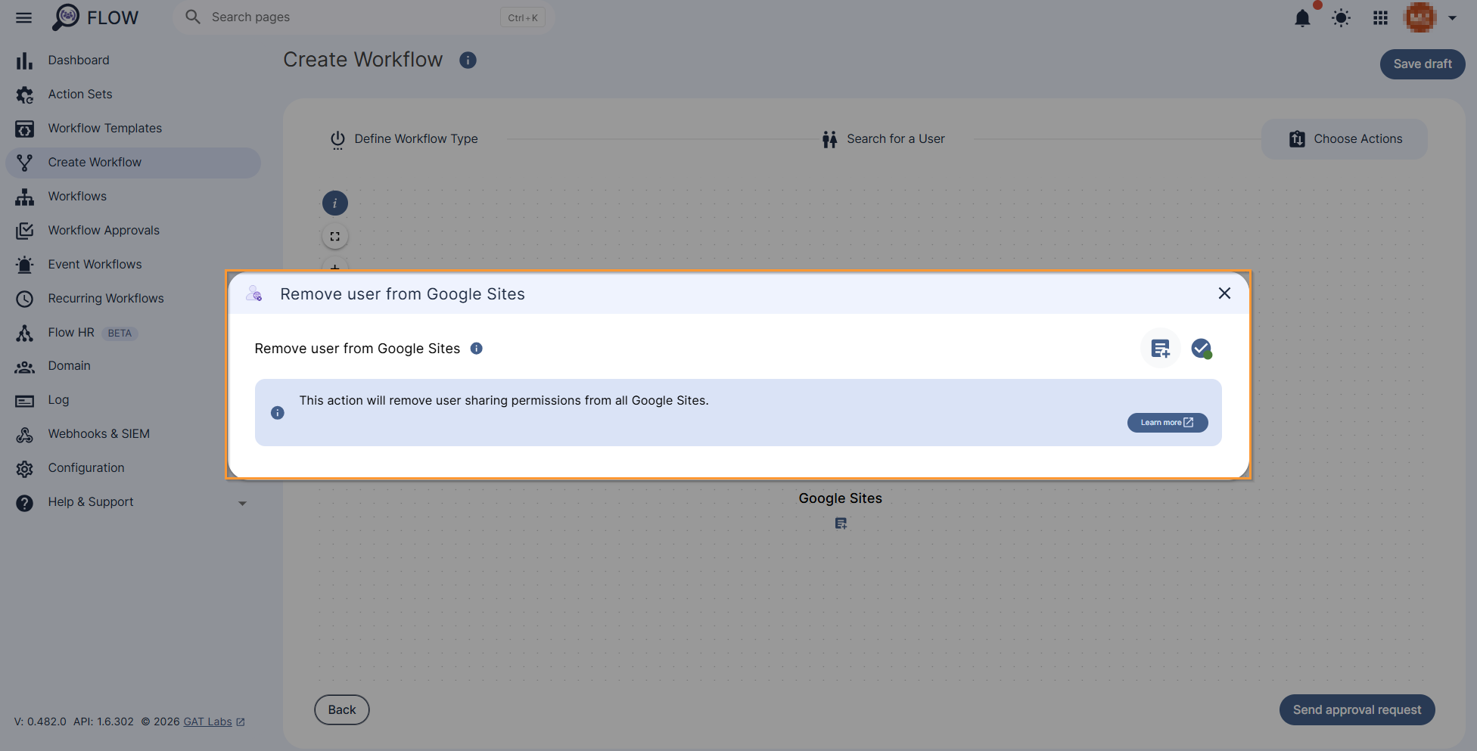Click the Flow HR icon in sidebar
Viewport: 1477px width, 751px height.
coord(24,333)
